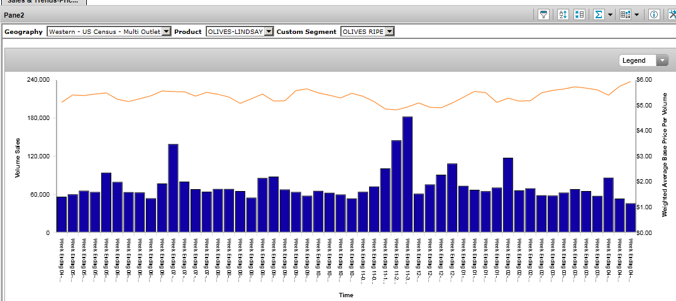Click the tallest bar in the chart
Viewport: 676px width, 301px height.
pos(407,174)
